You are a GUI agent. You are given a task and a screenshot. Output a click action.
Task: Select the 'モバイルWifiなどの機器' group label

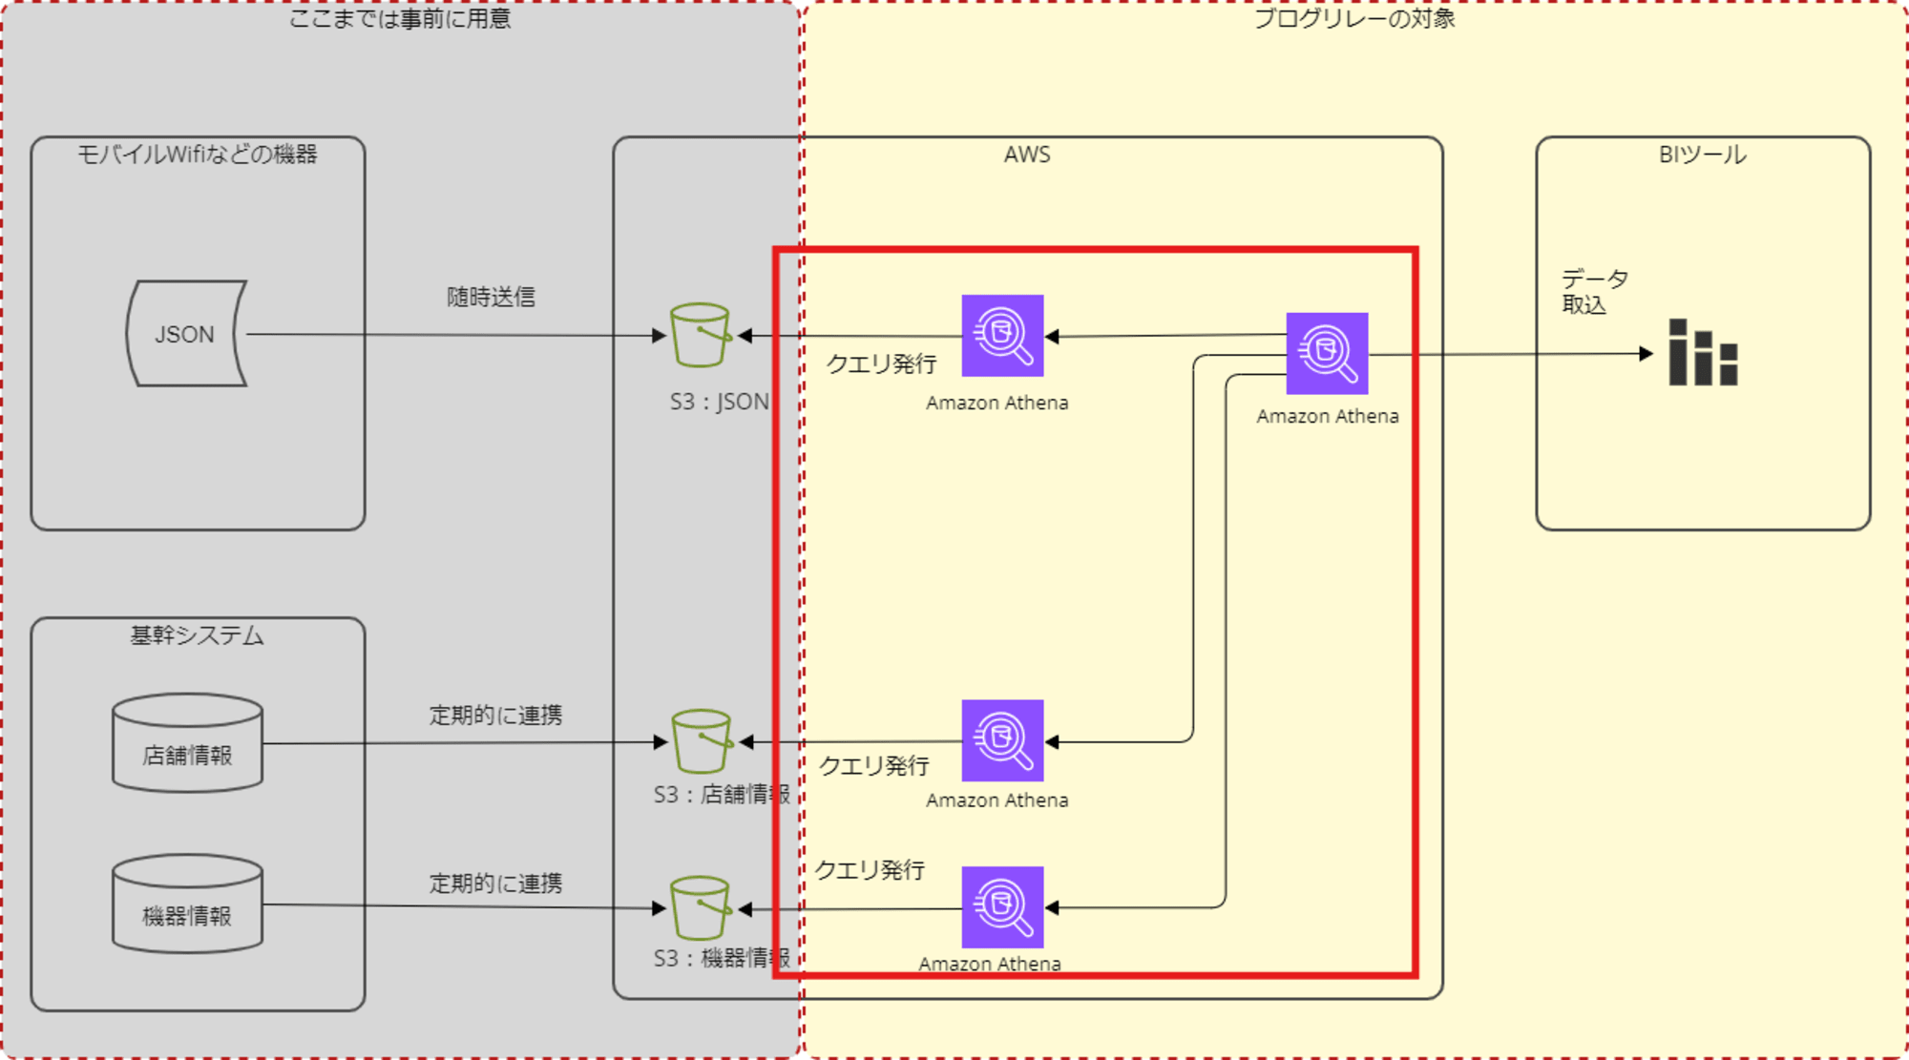point(197,154)
